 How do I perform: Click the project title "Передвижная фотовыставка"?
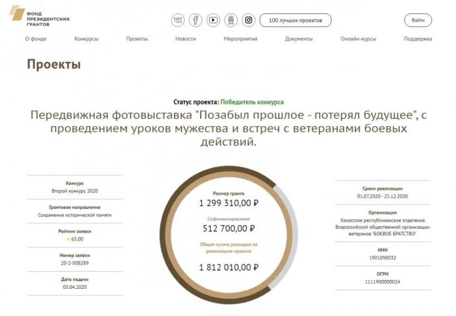click(x=228, y=128)
